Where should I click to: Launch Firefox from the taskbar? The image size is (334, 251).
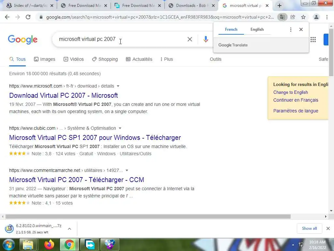[x=49, y=244]
